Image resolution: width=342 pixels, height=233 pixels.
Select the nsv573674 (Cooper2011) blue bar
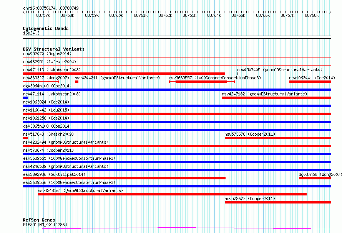click(177, 154)
